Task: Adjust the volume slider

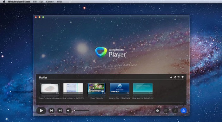Action: coord(82,110)
